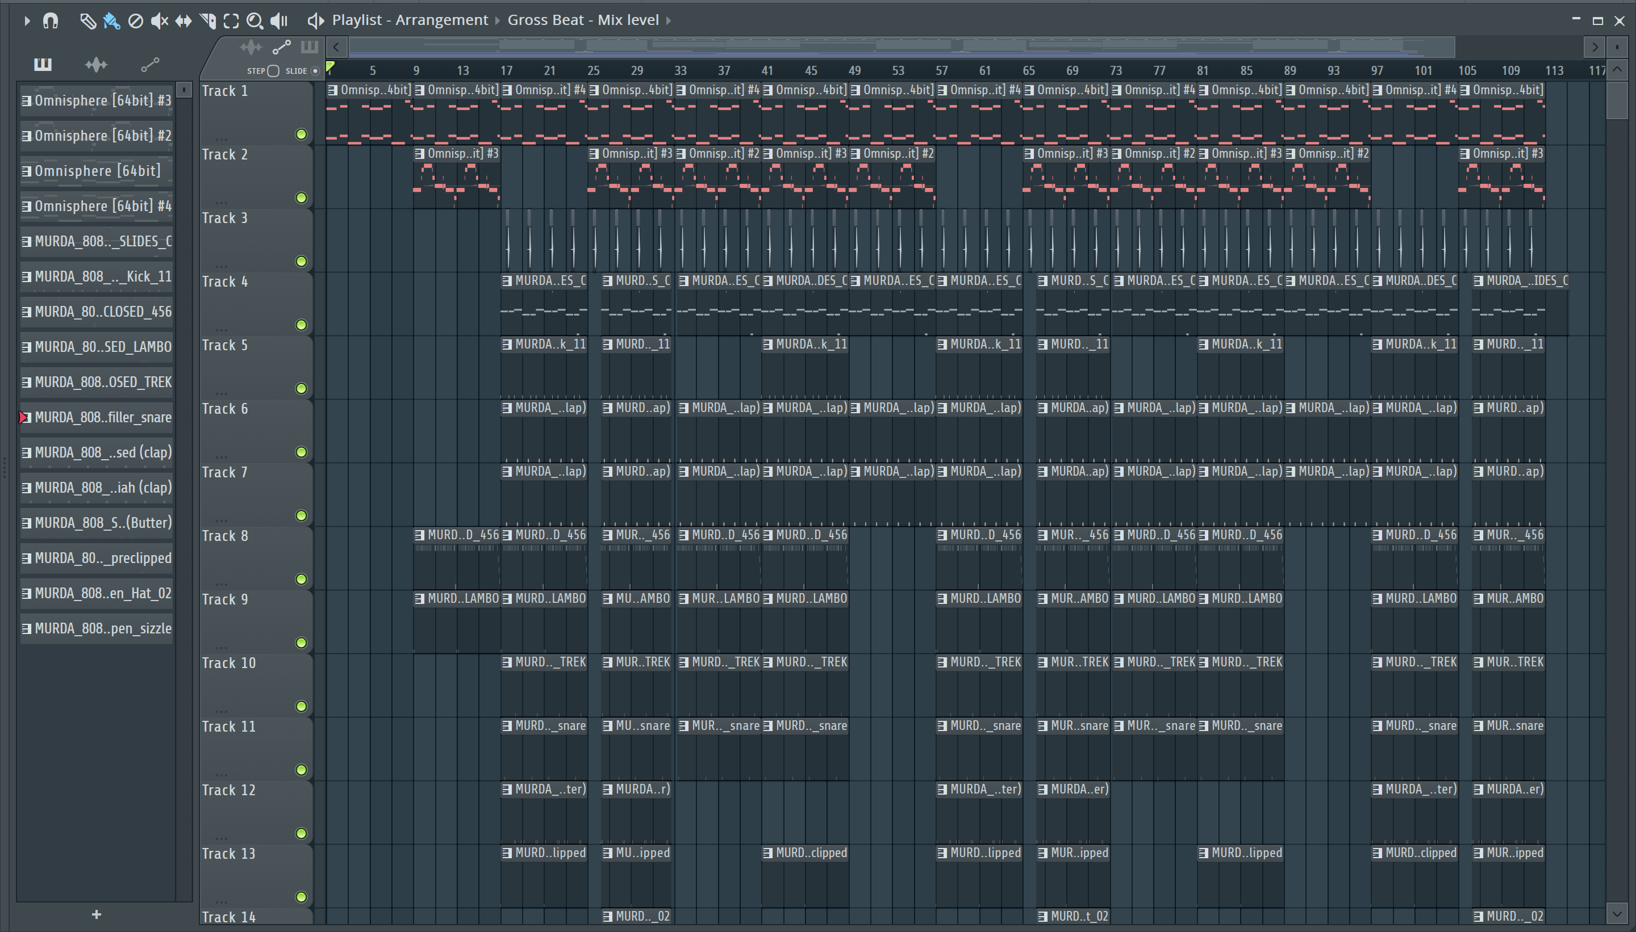1636x932 pixels.
Task: Mute Track 2 using its green LED
Action: coord(301,198)
